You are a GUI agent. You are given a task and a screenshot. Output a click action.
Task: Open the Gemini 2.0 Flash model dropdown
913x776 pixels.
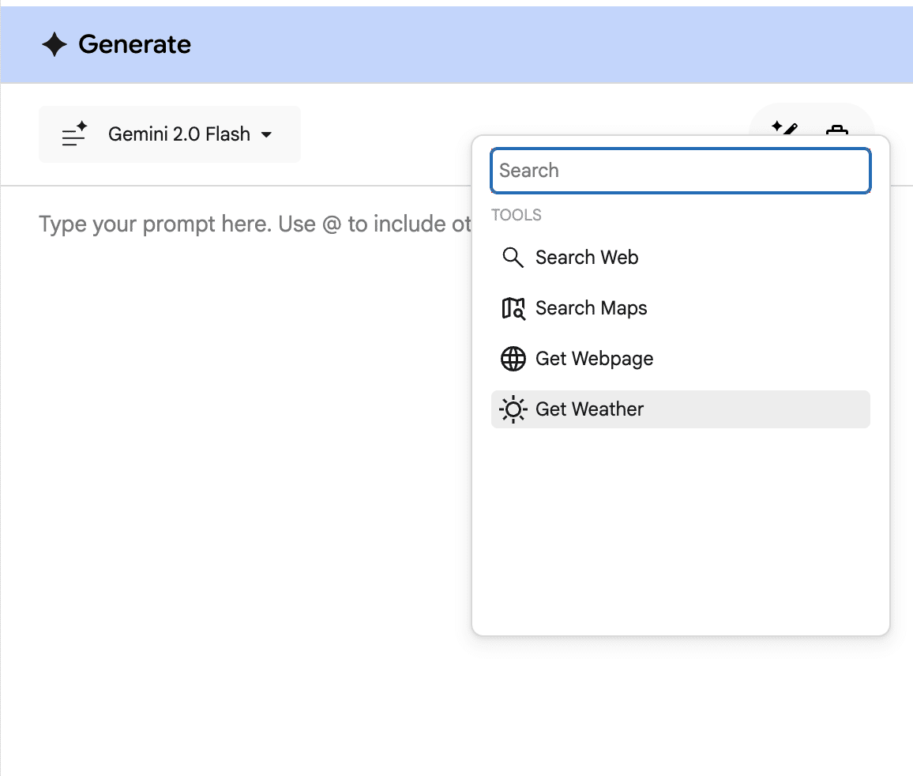pos(169,134)
